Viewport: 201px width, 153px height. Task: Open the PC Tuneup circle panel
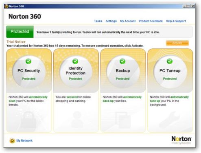(170, 72)
